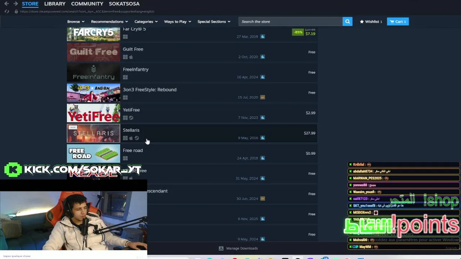Click the thumbs-up review icon for Free road

263,158
